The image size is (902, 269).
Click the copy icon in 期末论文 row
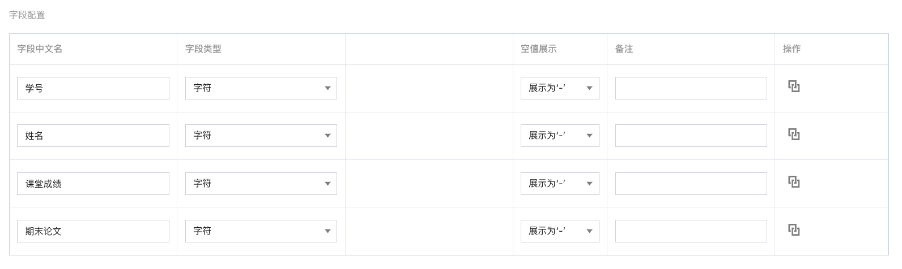794,230
